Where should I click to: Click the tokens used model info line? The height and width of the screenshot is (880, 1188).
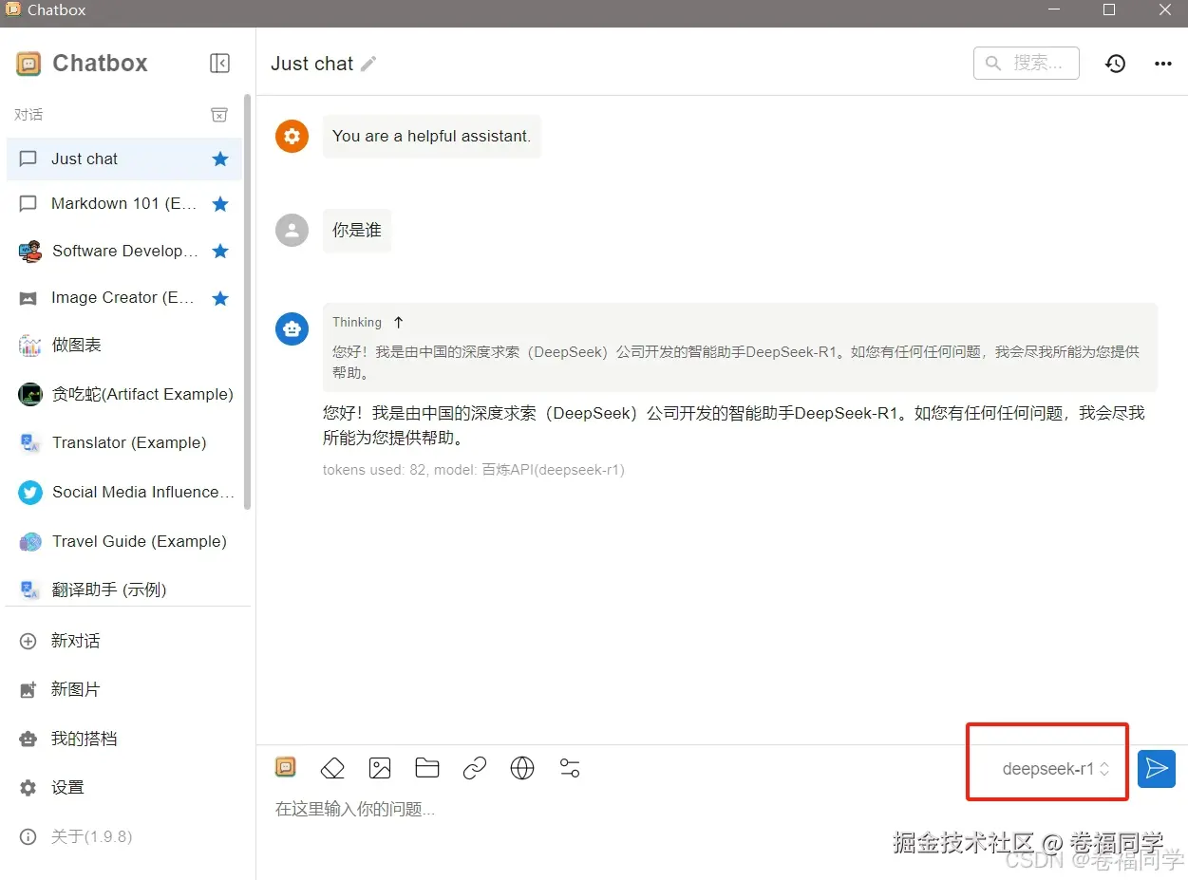[x=474, y=470]
